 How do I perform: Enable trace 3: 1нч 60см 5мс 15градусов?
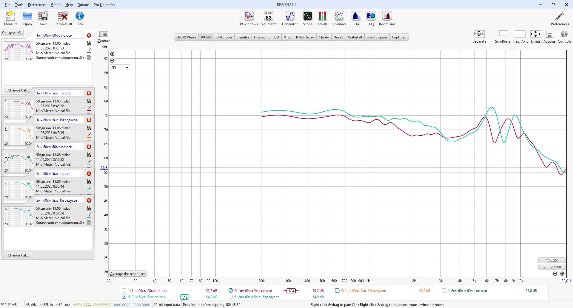(337, 291)
